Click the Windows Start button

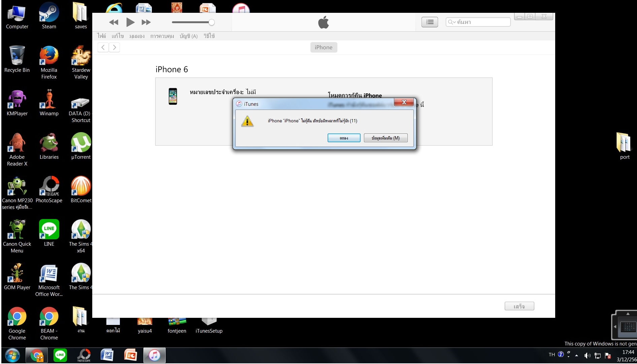click(12, 355)
